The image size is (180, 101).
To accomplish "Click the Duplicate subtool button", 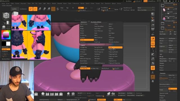I will coord(163,46).
